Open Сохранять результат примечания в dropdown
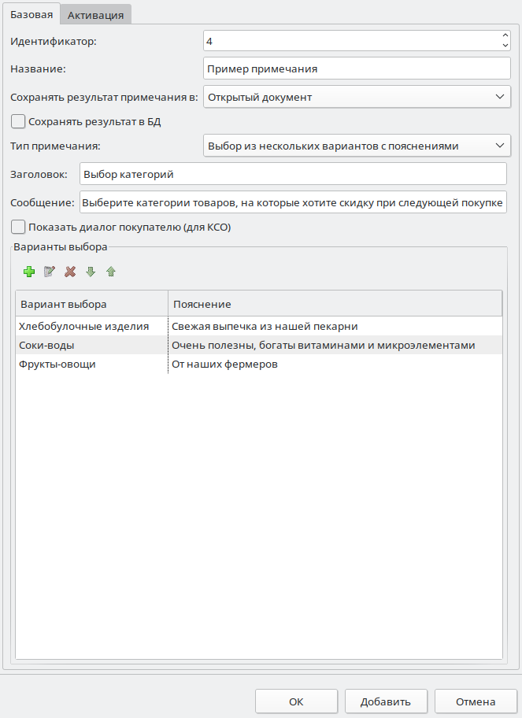The image size is (522, 718). (357, 97)
